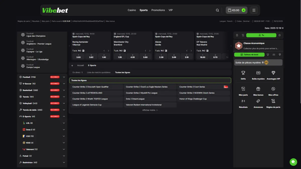
Task: Open Mes bonus gift tile
Action: coord(258,91)
